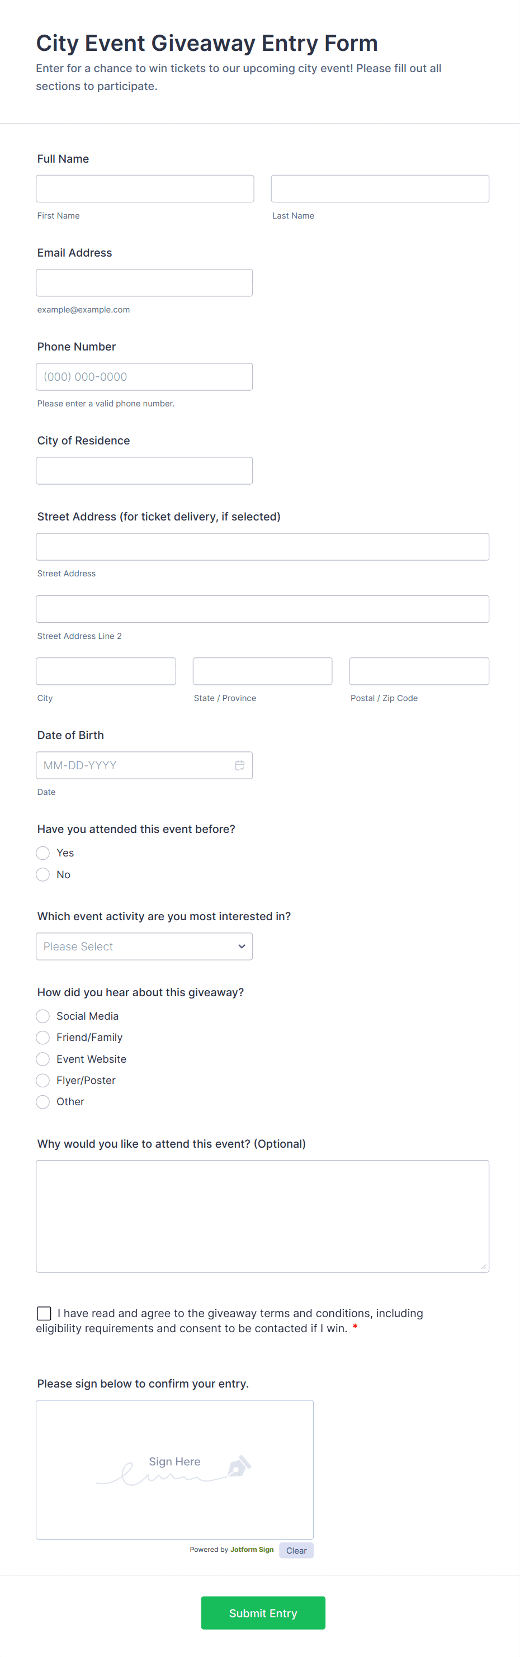Check the terms and conditions agreement box
This screenshot has height=1657, width=520.
click(44, 1314)
